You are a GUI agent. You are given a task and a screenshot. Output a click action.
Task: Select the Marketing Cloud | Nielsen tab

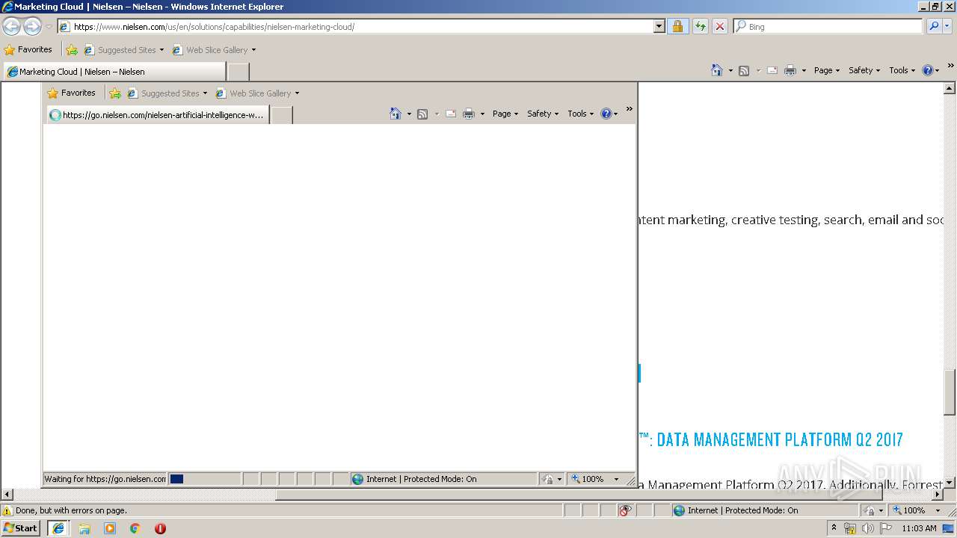[x=114, y=72]
